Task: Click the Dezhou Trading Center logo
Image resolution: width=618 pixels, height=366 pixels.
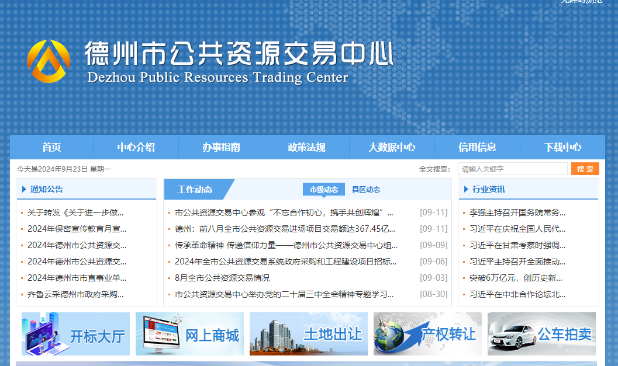Action: [49, 61]
